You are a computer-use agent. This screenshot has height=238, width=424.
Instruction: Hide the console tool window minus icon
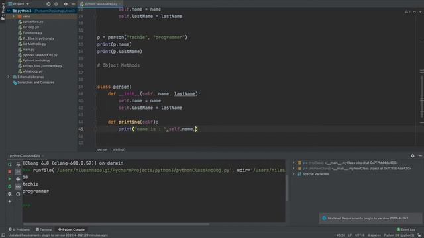point(420,156)
